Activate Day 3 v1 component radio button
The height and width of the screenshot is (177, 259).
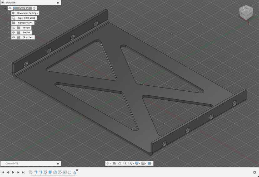34,8
